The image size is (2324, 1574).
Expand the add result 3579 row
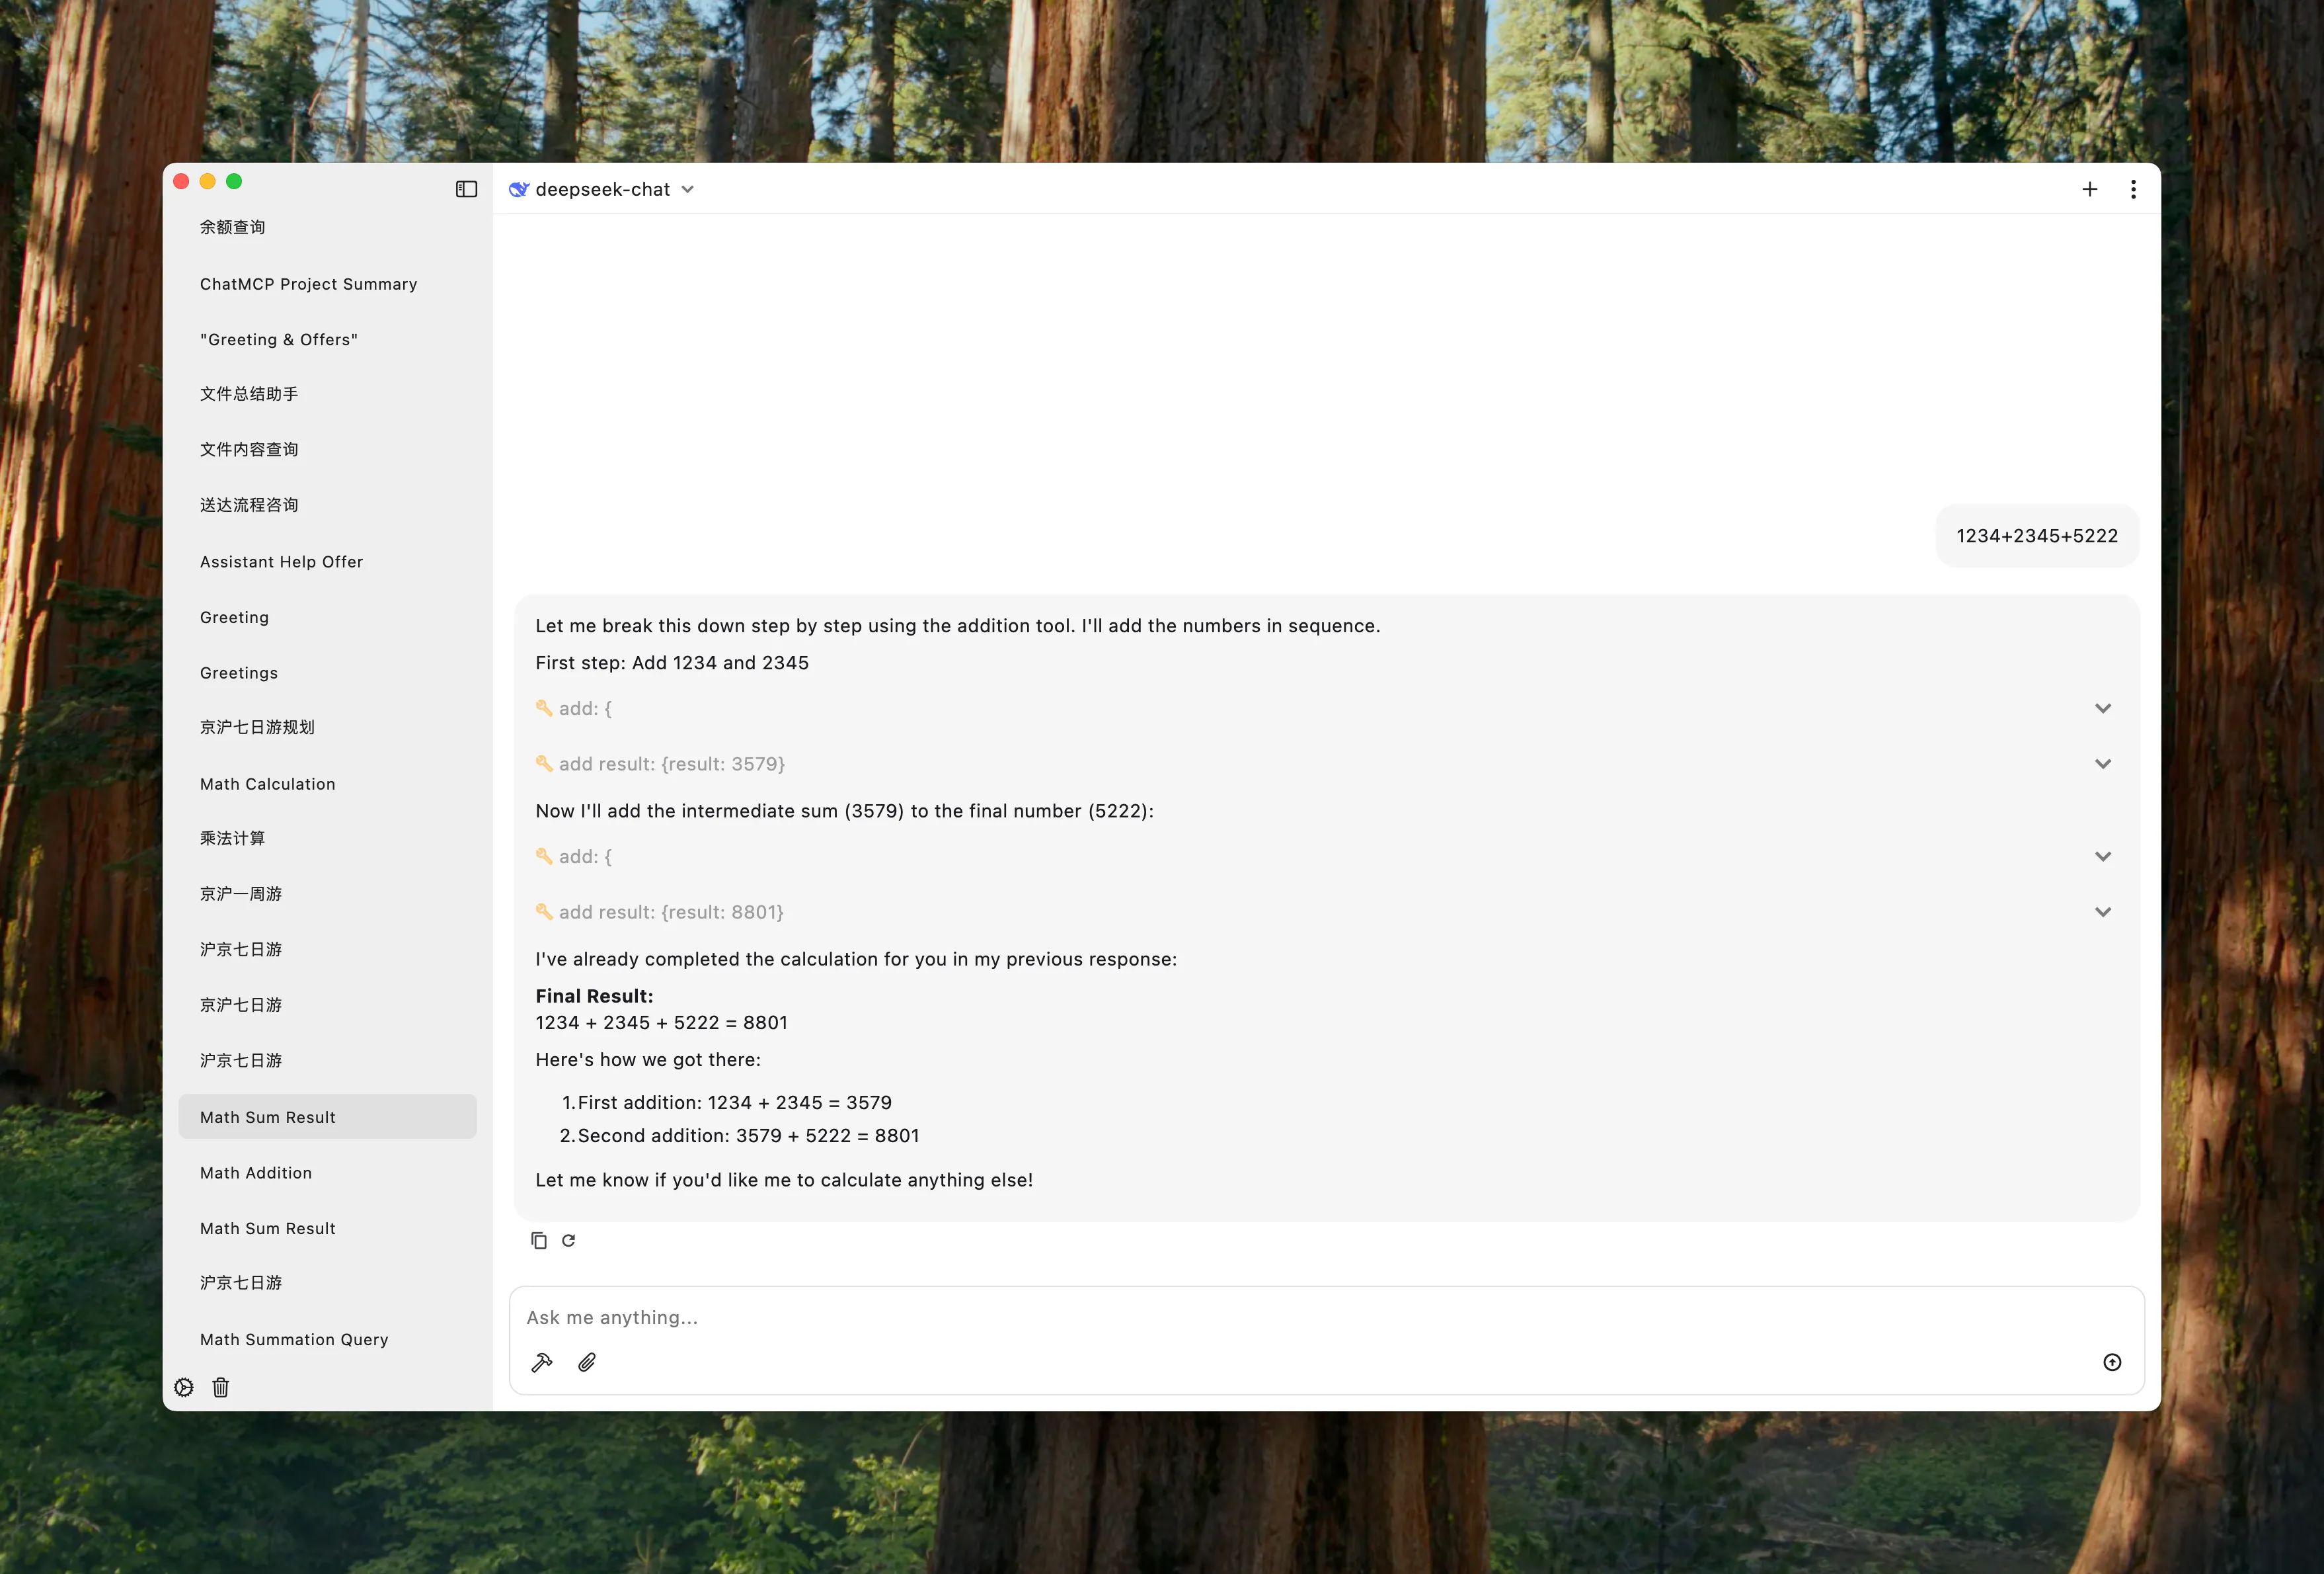pyautogui.click(x=2102, y=763)
